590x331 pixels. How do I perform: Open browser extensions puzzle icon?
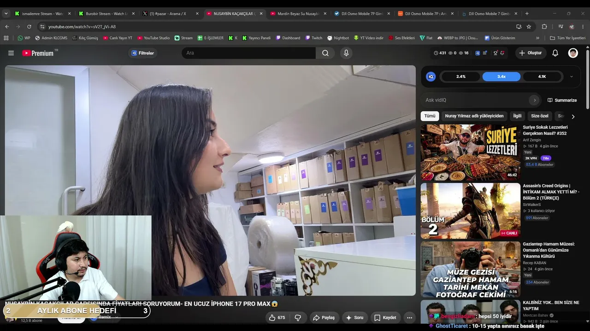544,27
